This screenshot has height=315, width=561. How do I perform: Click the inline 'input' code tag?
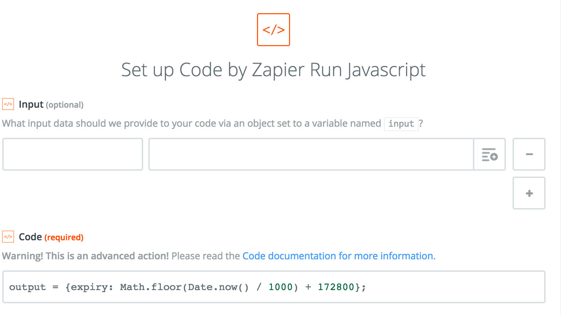[x=401, y=124]
